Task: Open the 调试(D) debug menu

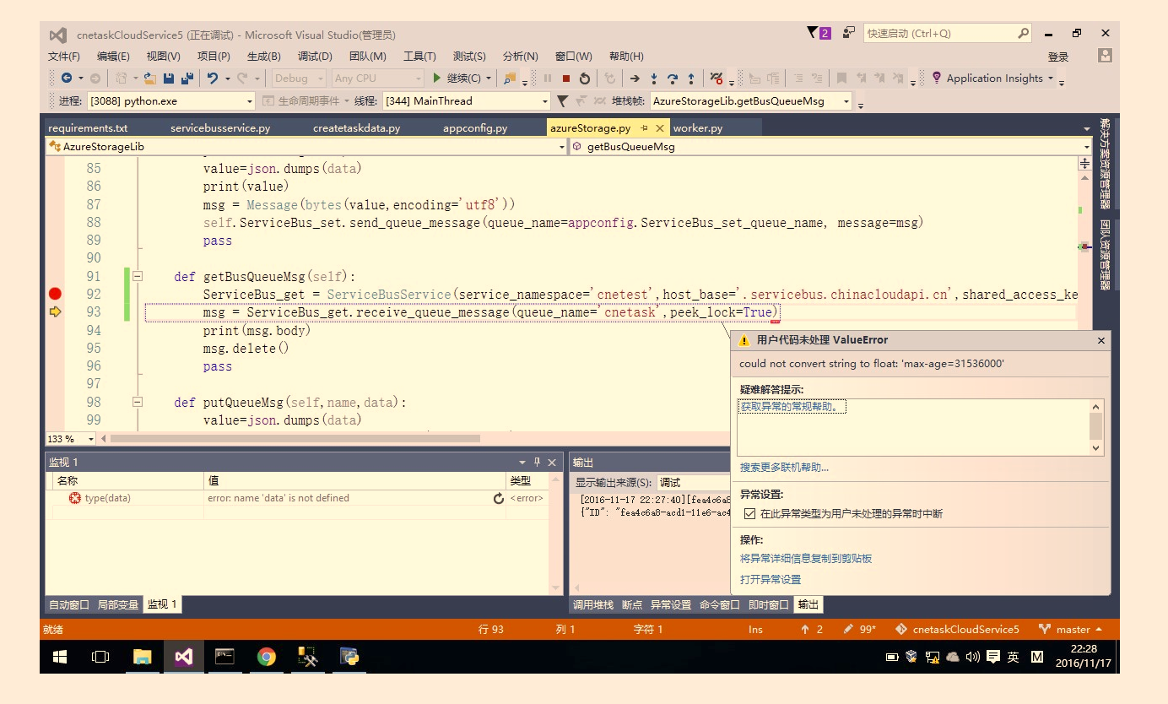Action: (x=315, y=57)
